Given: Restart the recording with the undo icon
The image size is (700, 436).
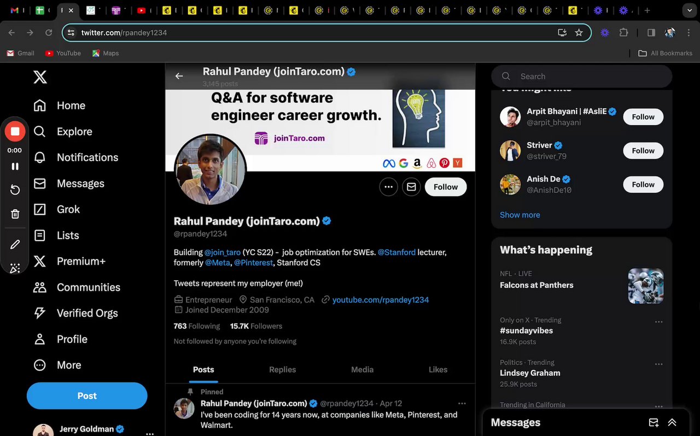Looking at the screenshot, I should click(15, 190).
